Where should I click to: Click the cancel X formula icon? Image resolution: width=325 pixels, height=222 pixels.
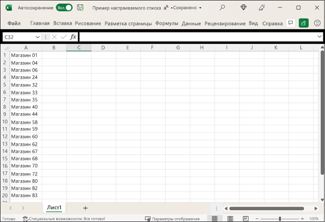pyautogui.click(x=55, y=37)
